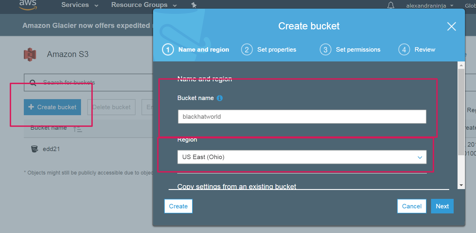
Task: Click the Amazon Glacier announcement text
Action: pos(88,26)
